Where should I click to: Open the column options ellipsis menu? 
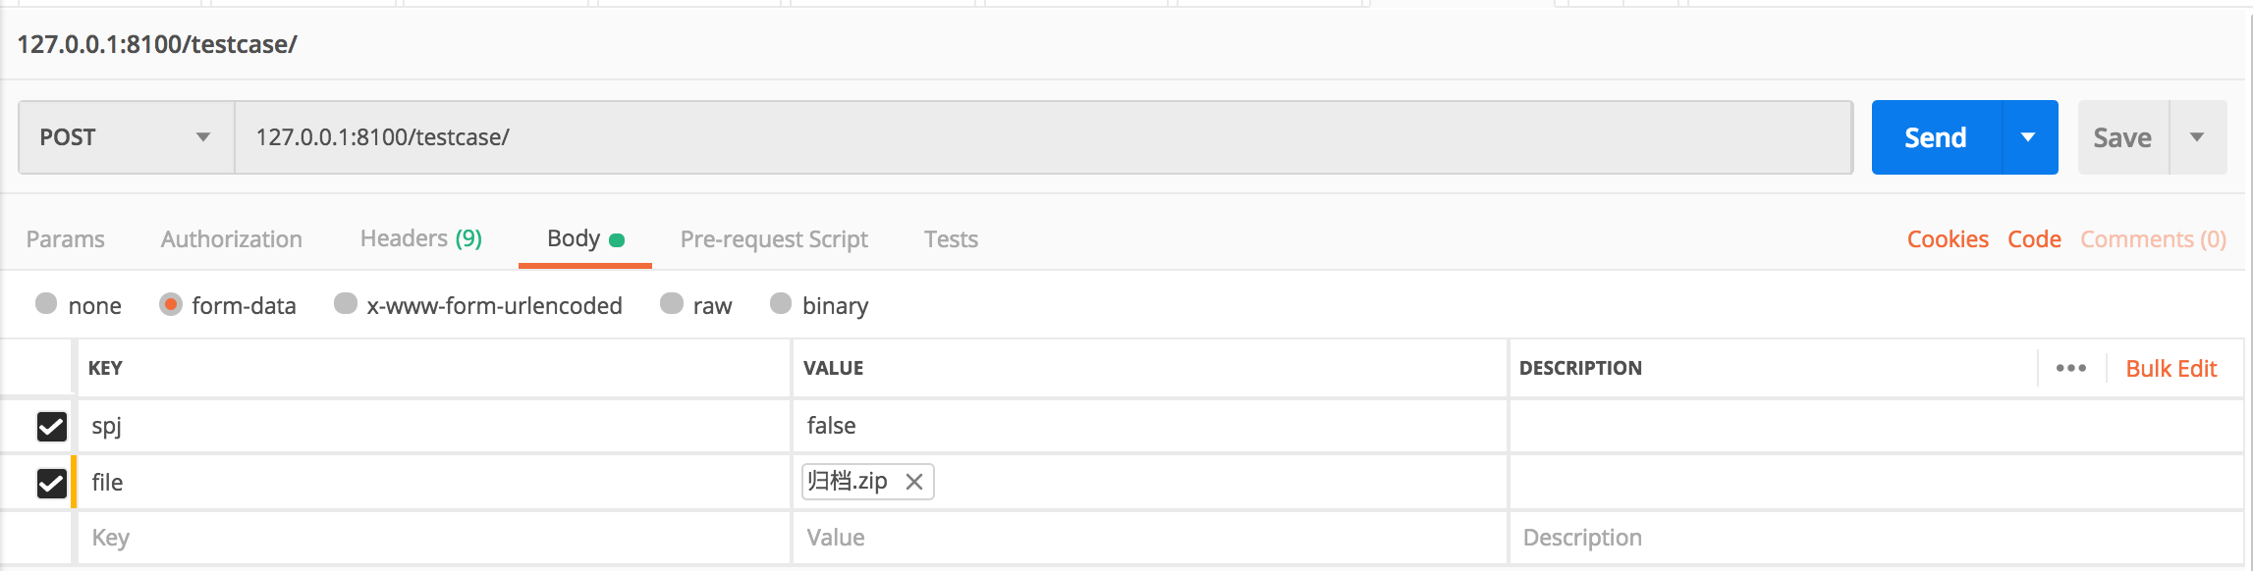pyautogui.click(x=2070, y=368)
